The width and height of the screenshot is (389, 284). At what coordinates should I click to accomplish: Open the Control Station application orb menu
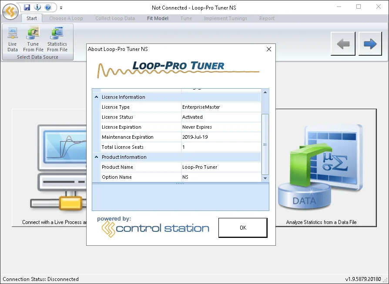pos(10,11)
